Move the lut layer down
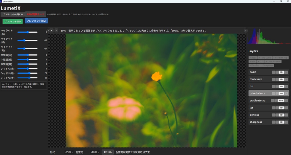 tap(277, 108)
